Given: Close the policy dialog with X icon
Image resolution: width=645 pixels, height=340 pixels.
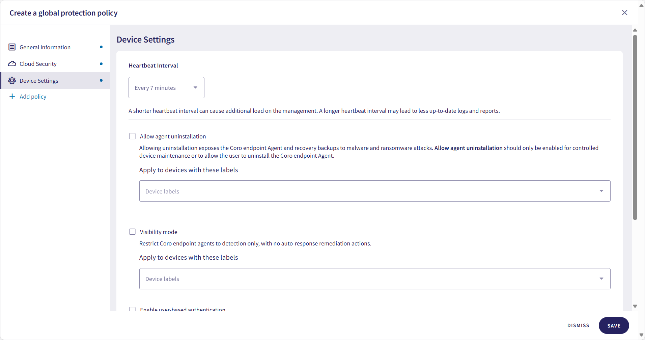Looking at the screenshot, I should tap(624, 12).
